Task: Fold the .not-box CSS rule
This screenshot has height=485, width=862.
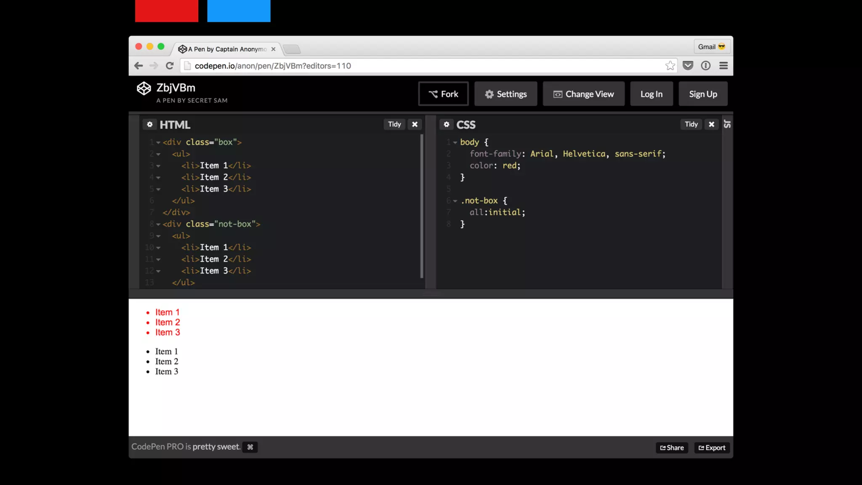Action: point(455,201)
